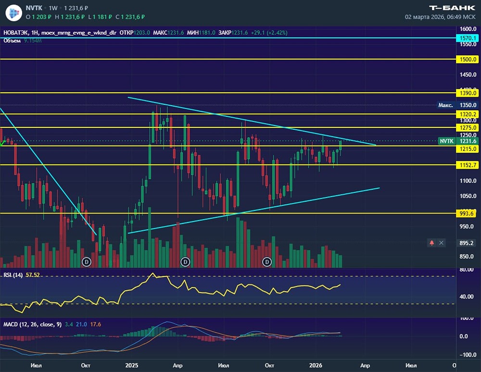Click the 850.0 price axis label
Image resolution: width=481 pixels, height=372 pixels.
coord(467,257)
